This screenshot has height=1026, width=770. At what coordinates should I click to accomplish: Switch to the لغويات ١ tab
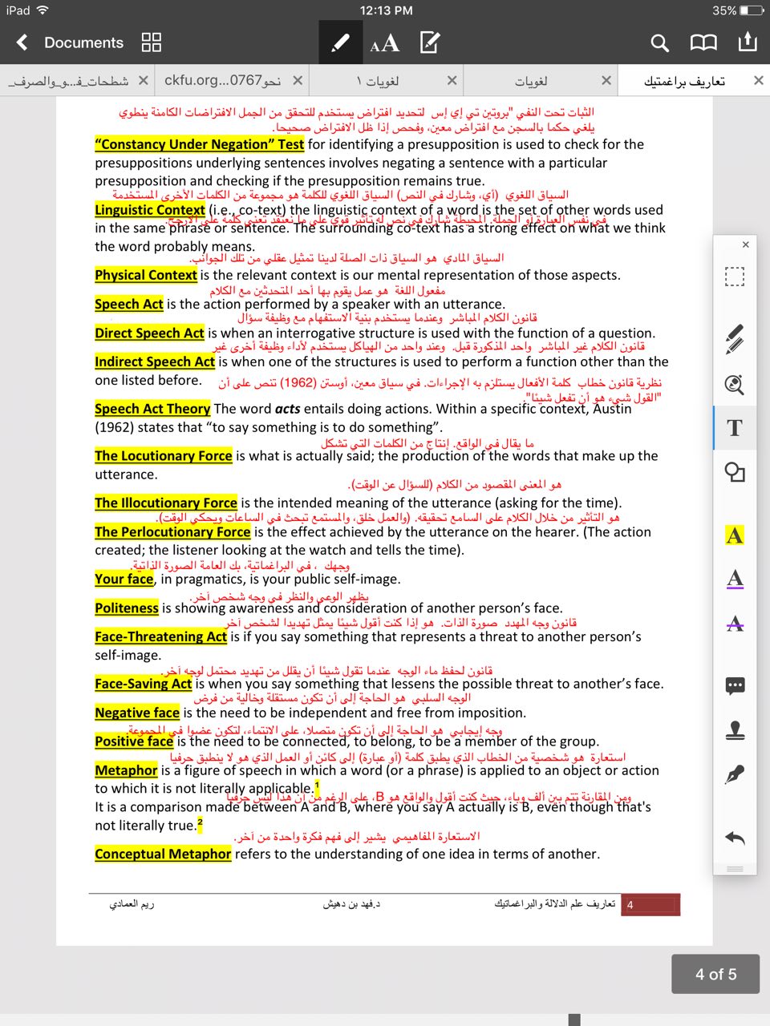click(x=378, y=80)
